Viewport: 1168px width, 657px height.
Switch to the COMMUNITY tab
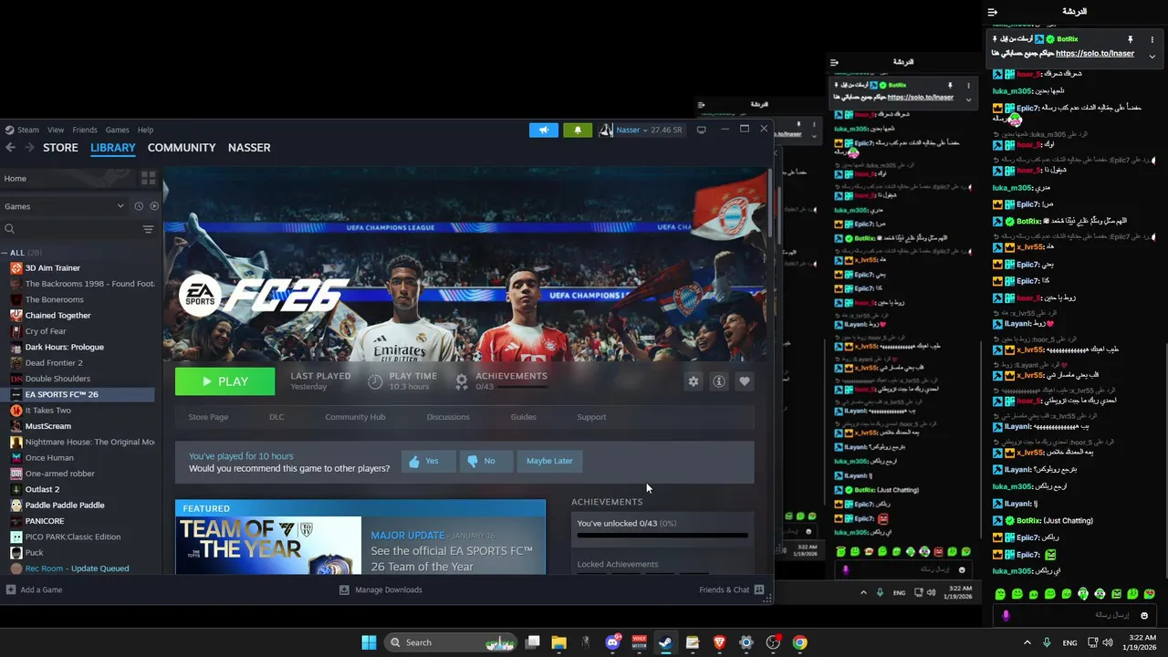tap(182, 148)
